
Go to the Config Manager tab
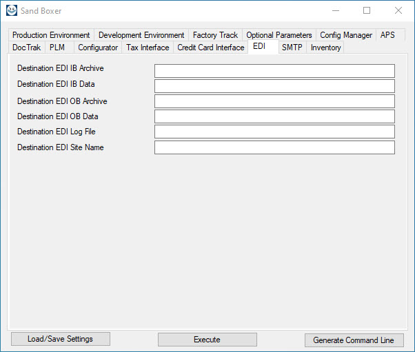pos(346,35)
